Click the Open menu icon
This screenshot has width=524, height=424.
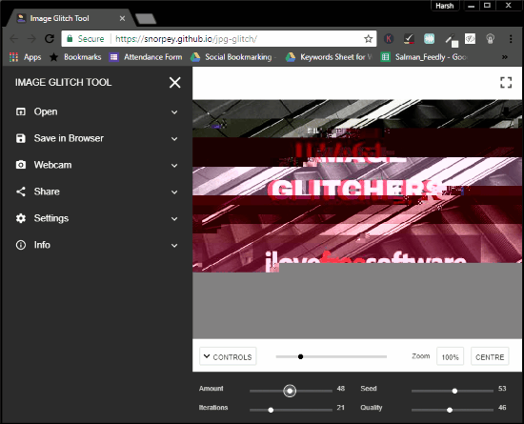coord(21,111)
